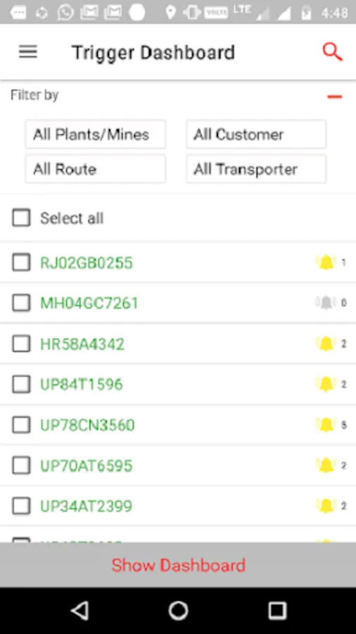Tap alert bell for RJ02GB0255
The width and height of the screenshot is (356, 634).
(x=326, y=263)
